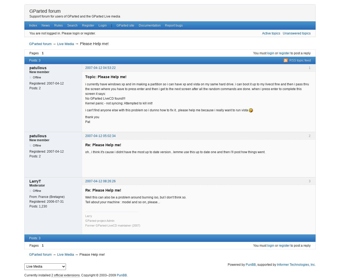
Task: Click the register link above the posts
Action: click(x=284, y=53)
